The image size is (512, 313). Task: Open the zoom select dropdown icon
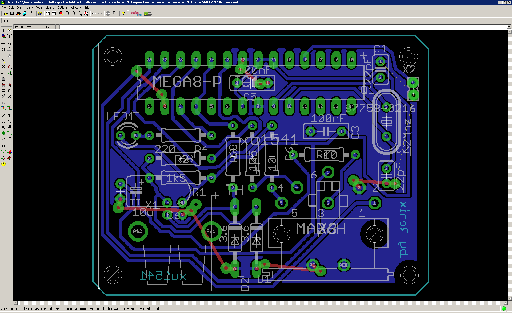pos(86,14)
